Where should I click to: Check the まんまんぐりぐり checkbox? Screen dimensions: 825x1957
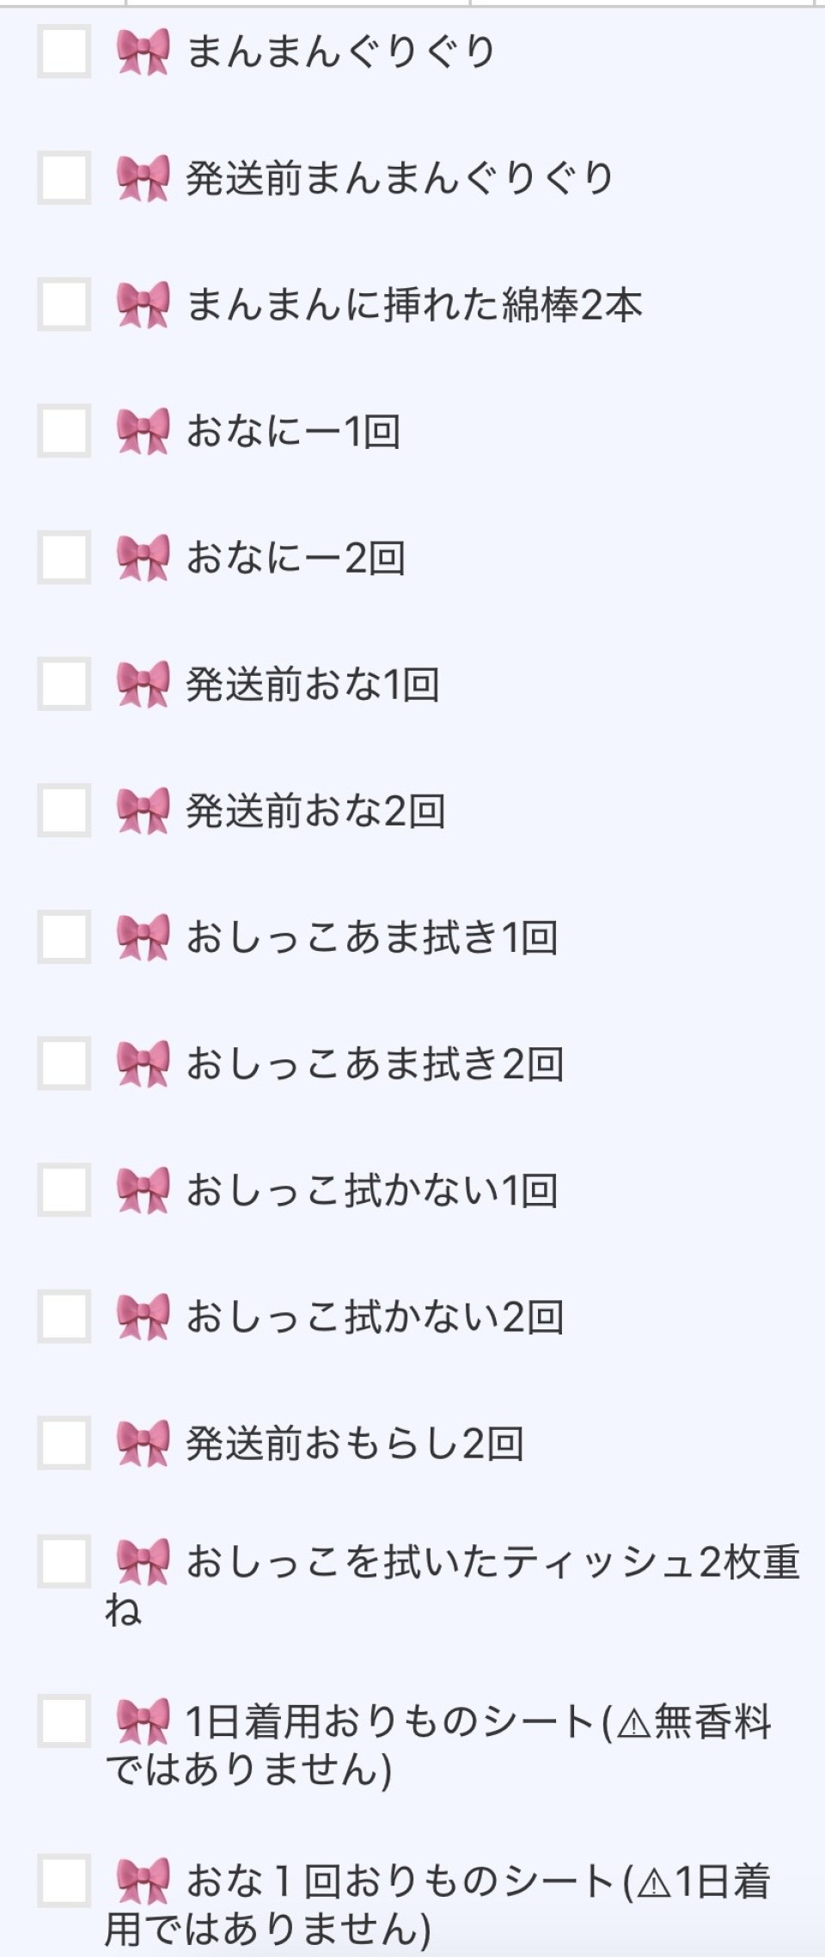click(64, 52)
